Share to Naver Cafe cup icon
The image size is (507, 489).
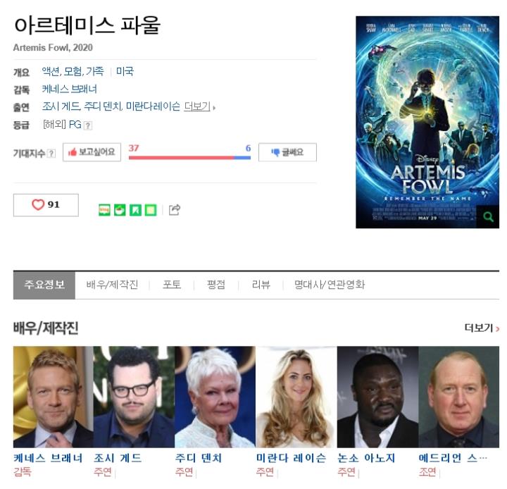pos(120,210)
